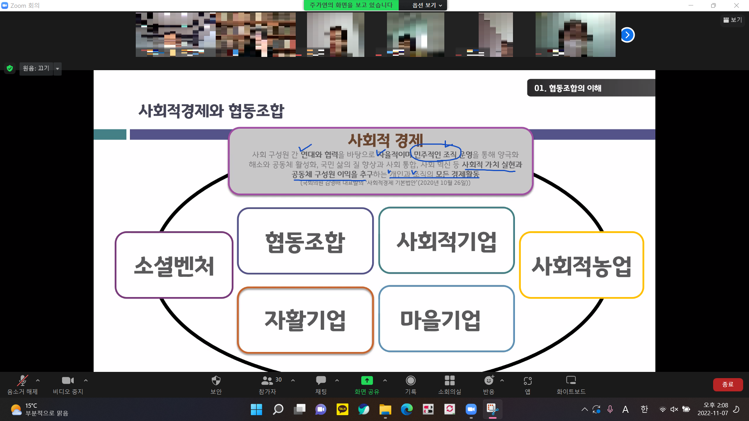
Task: Open Zoom app icon on taskbar
Action: pos(471,409)
